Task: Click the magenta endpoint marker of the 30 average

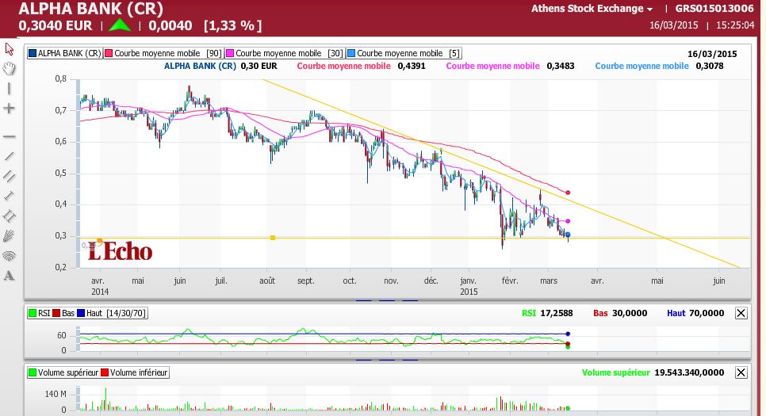Action: pyautogui.click(x=568, y=221)
